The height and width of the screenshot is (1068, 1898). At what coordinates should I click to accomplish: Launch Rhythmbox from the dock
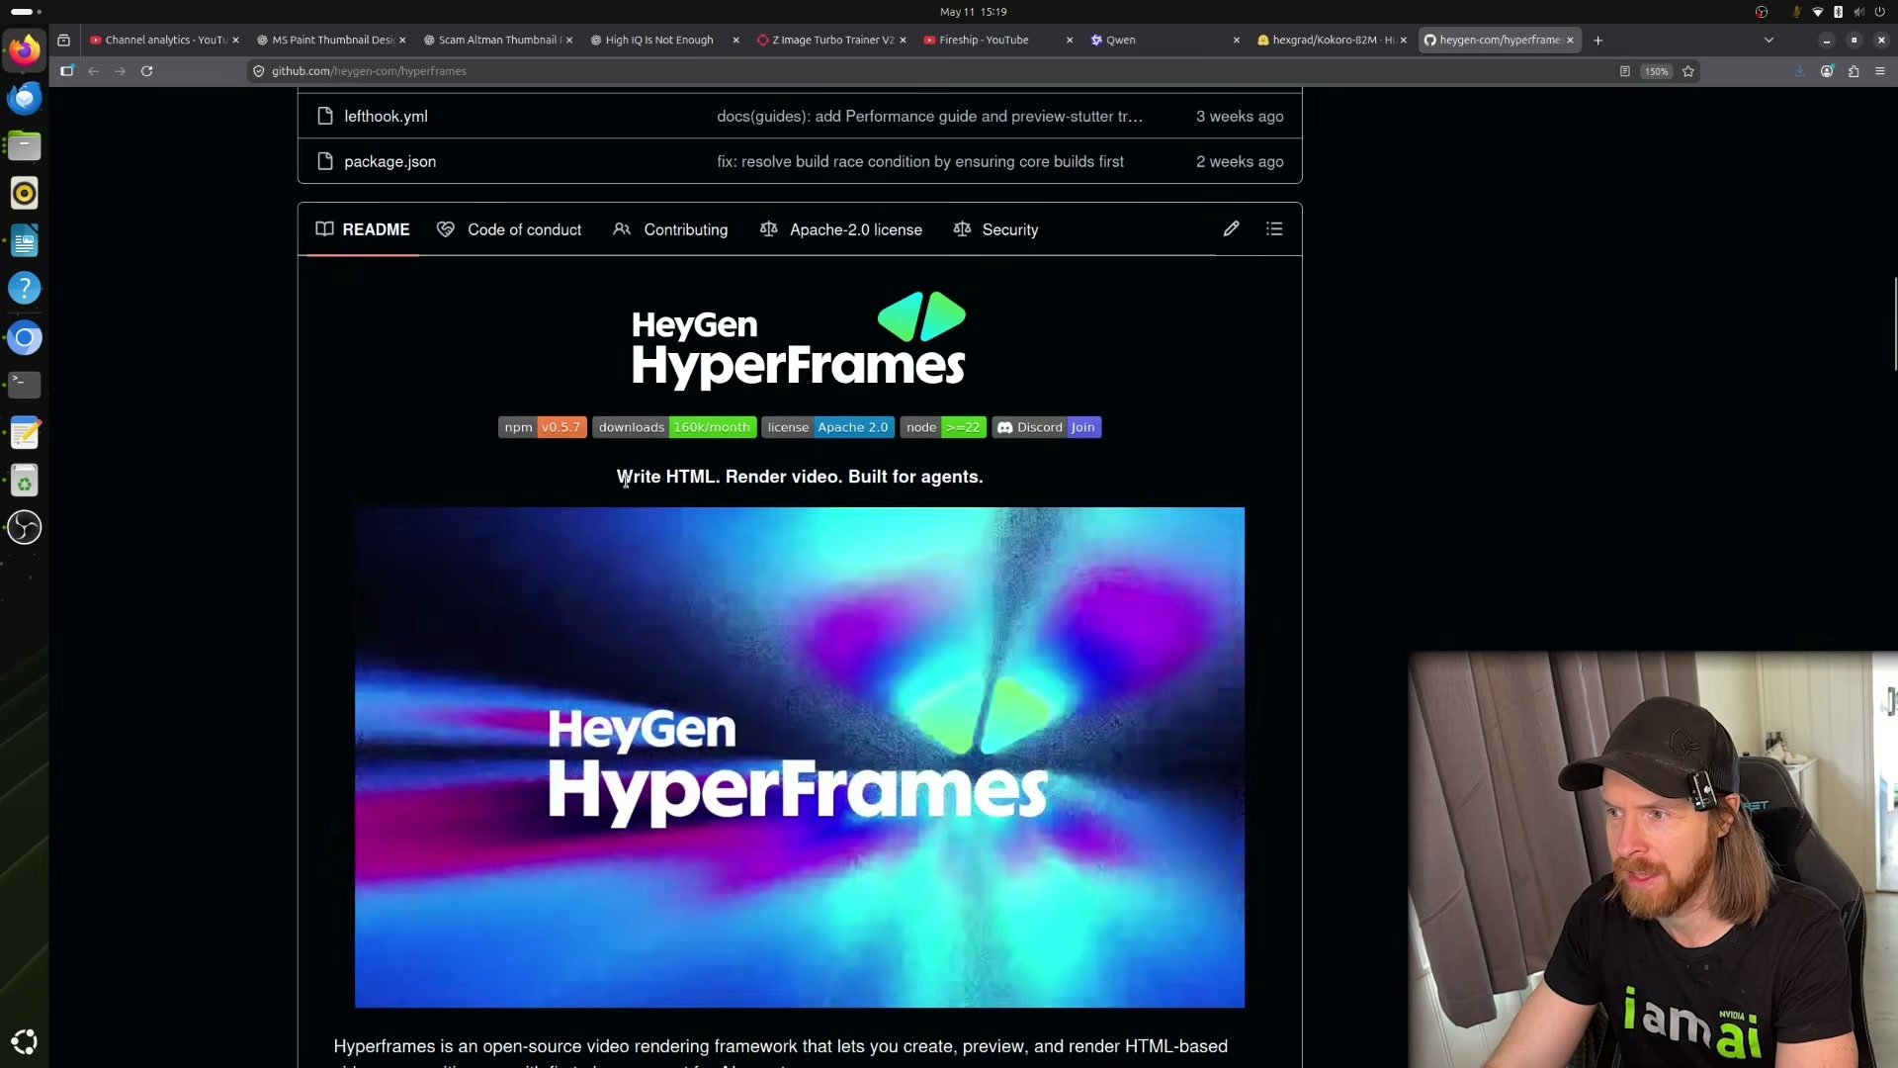[25, 193]
